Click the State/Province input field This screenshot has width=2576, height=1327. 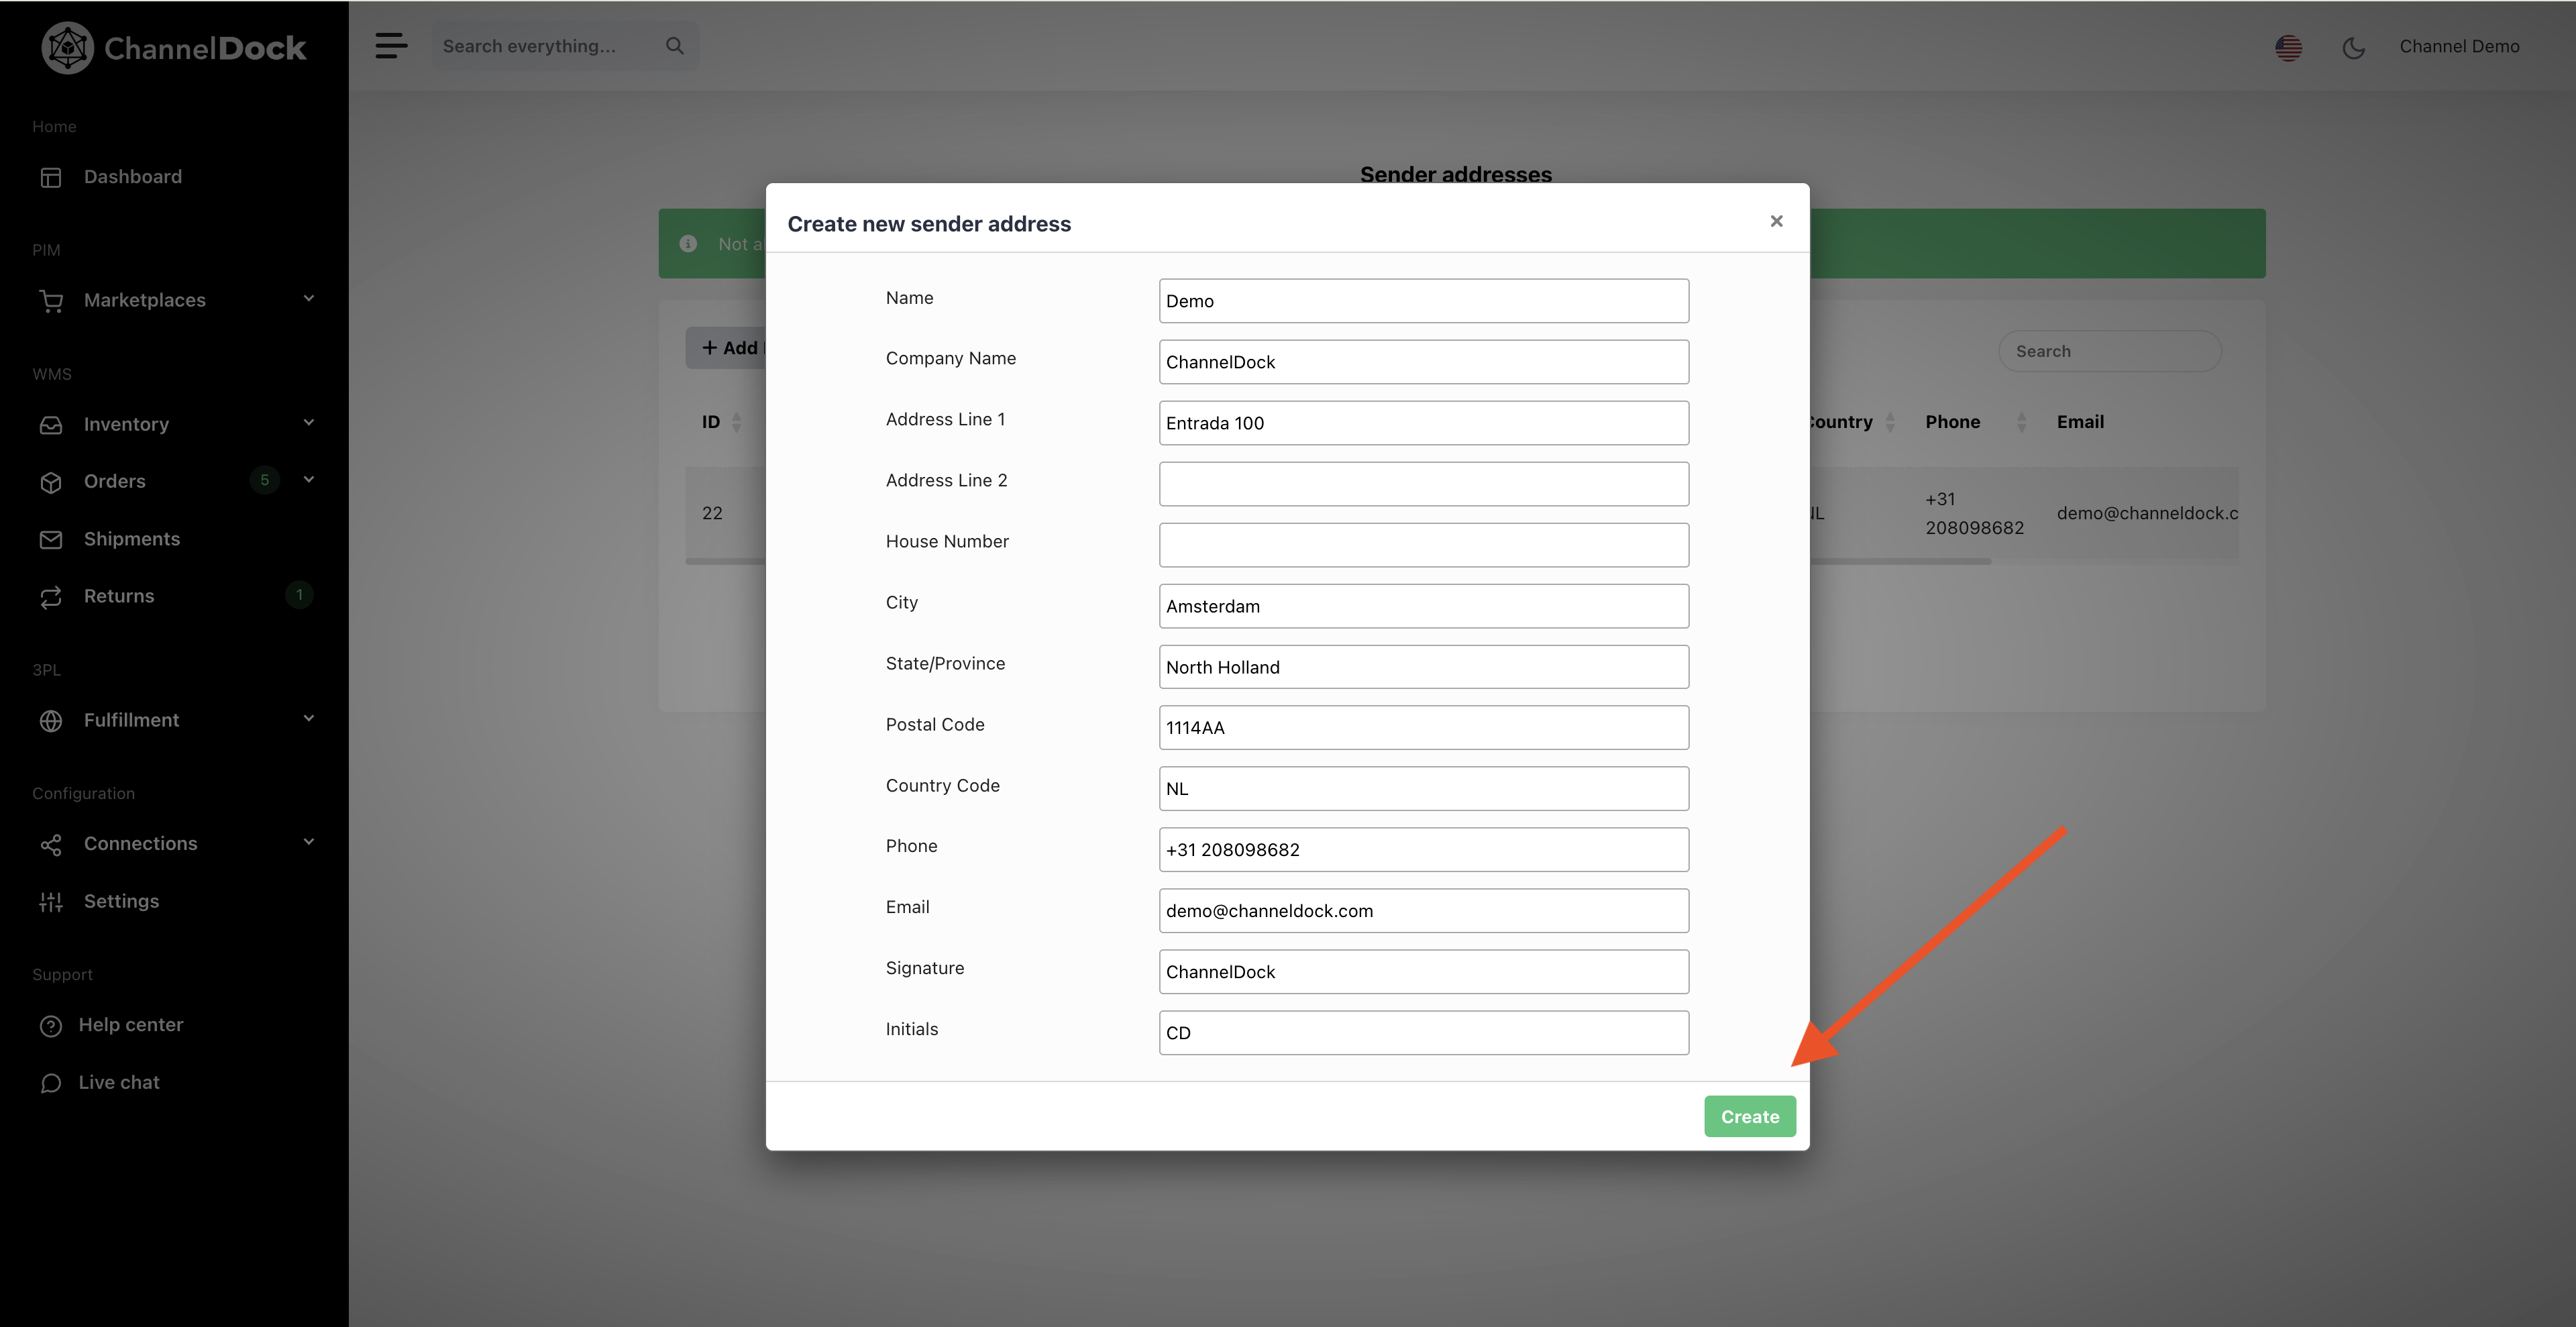[x=1423, y=667]
